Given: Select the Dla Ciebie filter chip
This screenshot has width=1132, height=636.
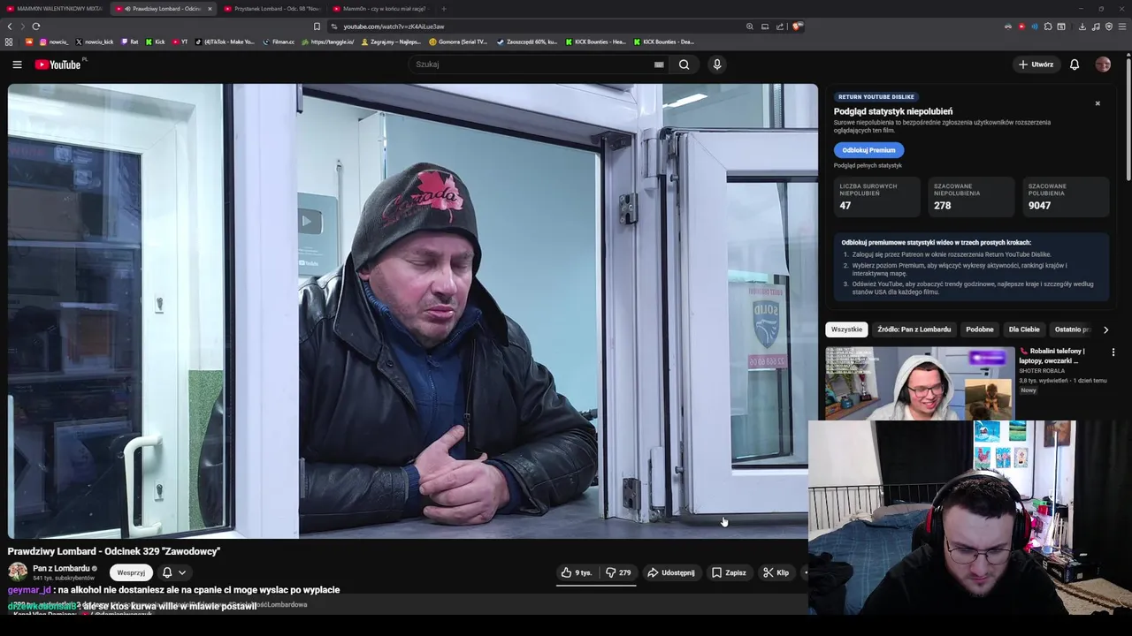Looking at the screenshot, I should coord(1024,329).
